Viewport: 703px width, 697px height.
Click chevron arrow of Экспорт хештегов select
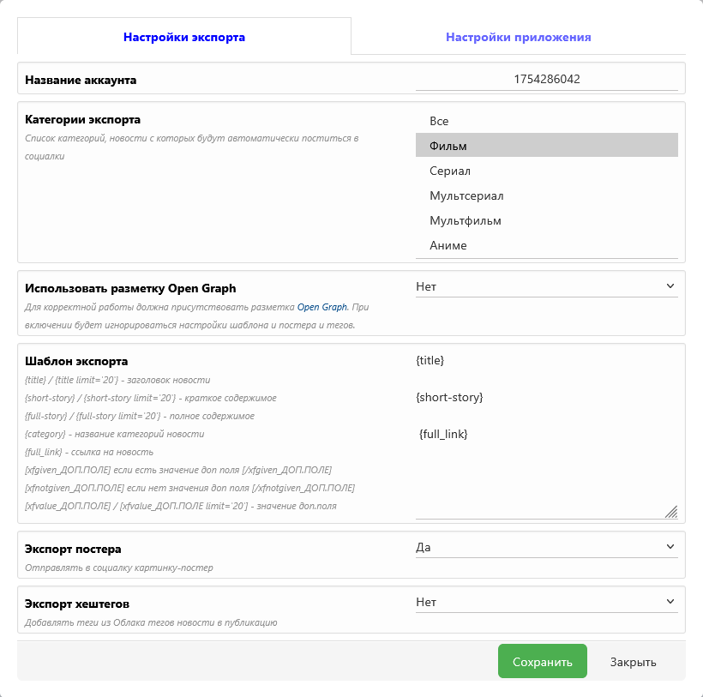pyautogui.click(x=670, y=602)
